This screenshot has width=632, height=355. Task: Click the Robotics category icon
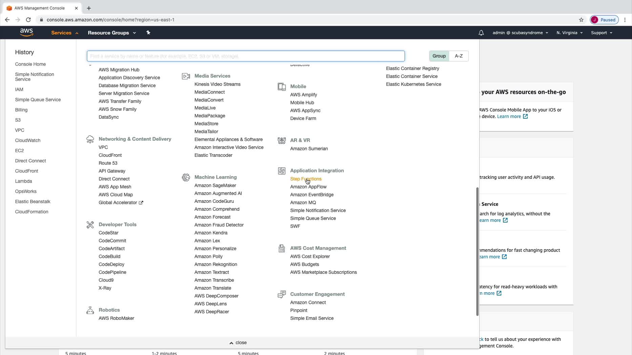90,310
